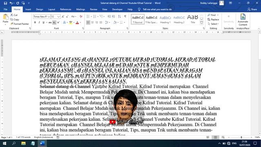Activate the Format Painter tool
The image size is (261, 147).
coord(20,24)
